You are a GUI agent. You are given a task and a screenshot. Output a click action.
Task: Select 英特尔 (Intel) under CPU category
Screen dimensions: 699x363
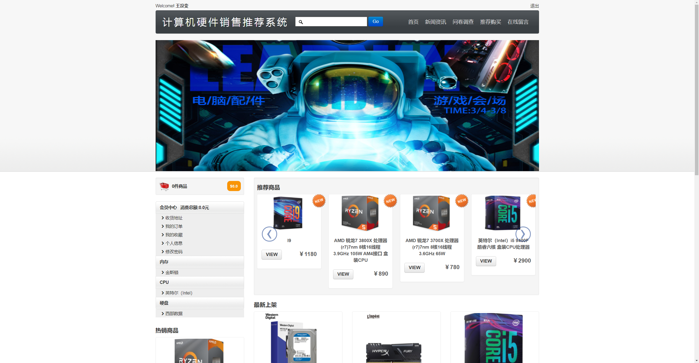pyautogui.click(x=179, y=293)
